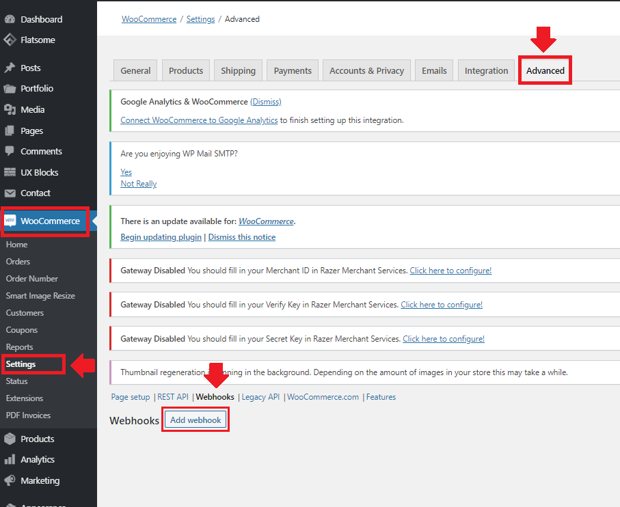The height and width of the screenshot is (507, 620).
Task: Click the Add webhook button
Action: click(x=196, y=420)
